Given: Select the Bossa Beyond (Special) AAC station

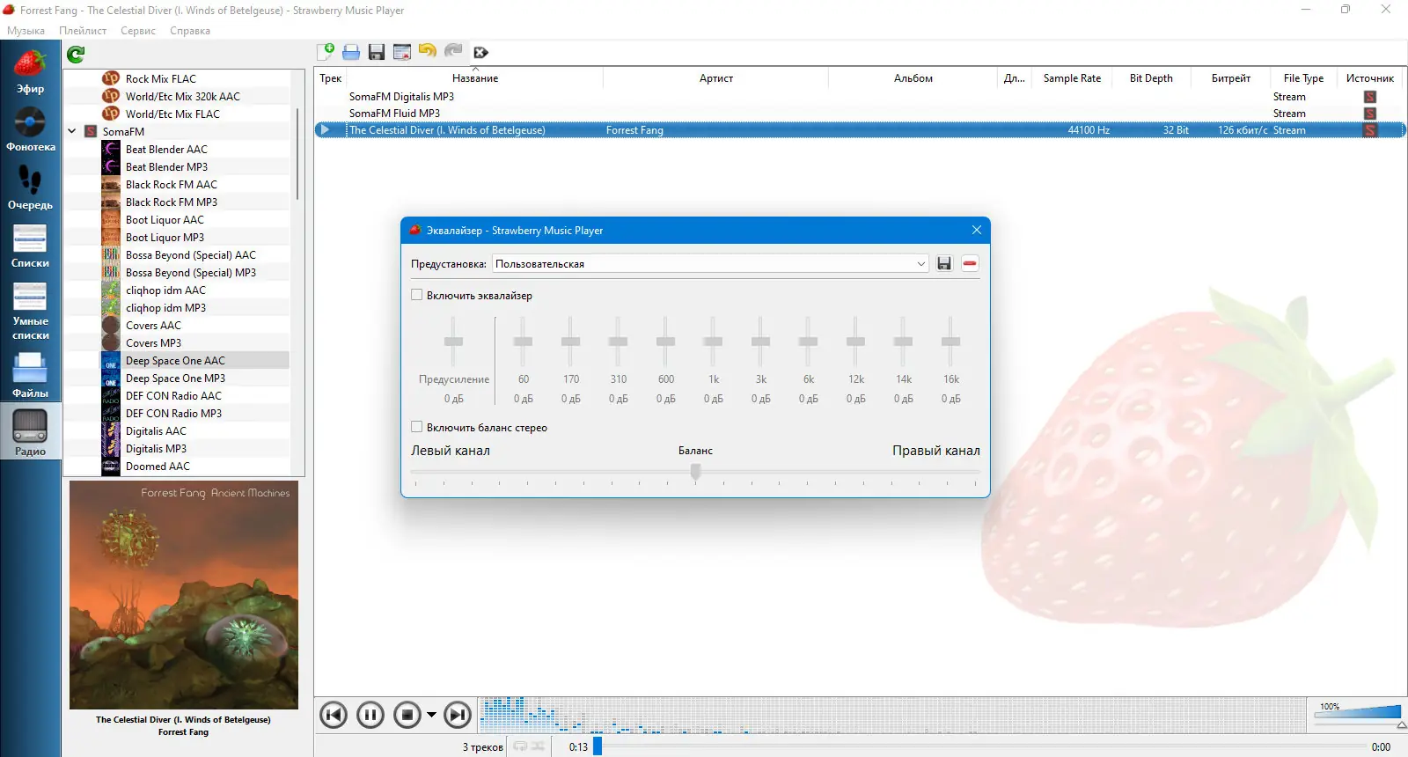Looking at the screenshot, I should 191,255.
